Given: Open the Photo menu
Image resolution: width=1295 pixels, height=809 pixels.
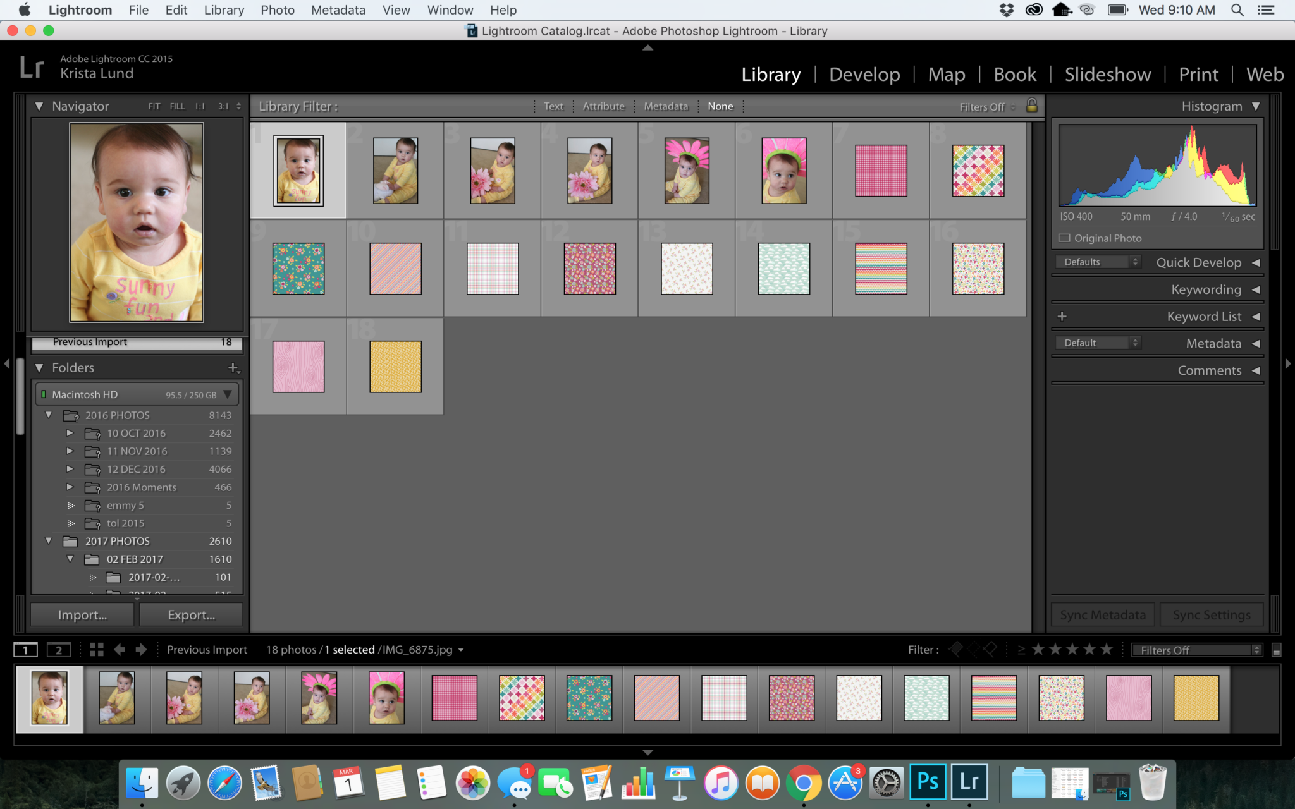Looking at the screenshot, I should click(x=278, y=10).
